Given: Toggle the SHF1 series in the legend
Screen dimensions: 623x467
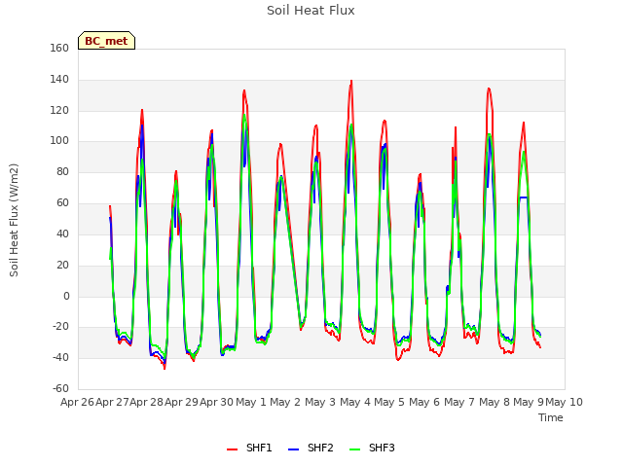Looking at the screenshot, I should (249, 448).
